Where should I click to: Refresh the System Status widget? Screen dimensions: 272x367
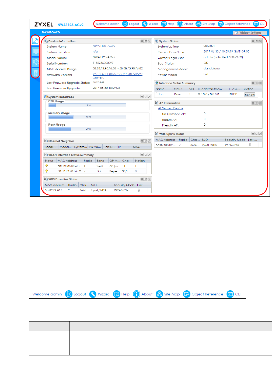(257, 41)
